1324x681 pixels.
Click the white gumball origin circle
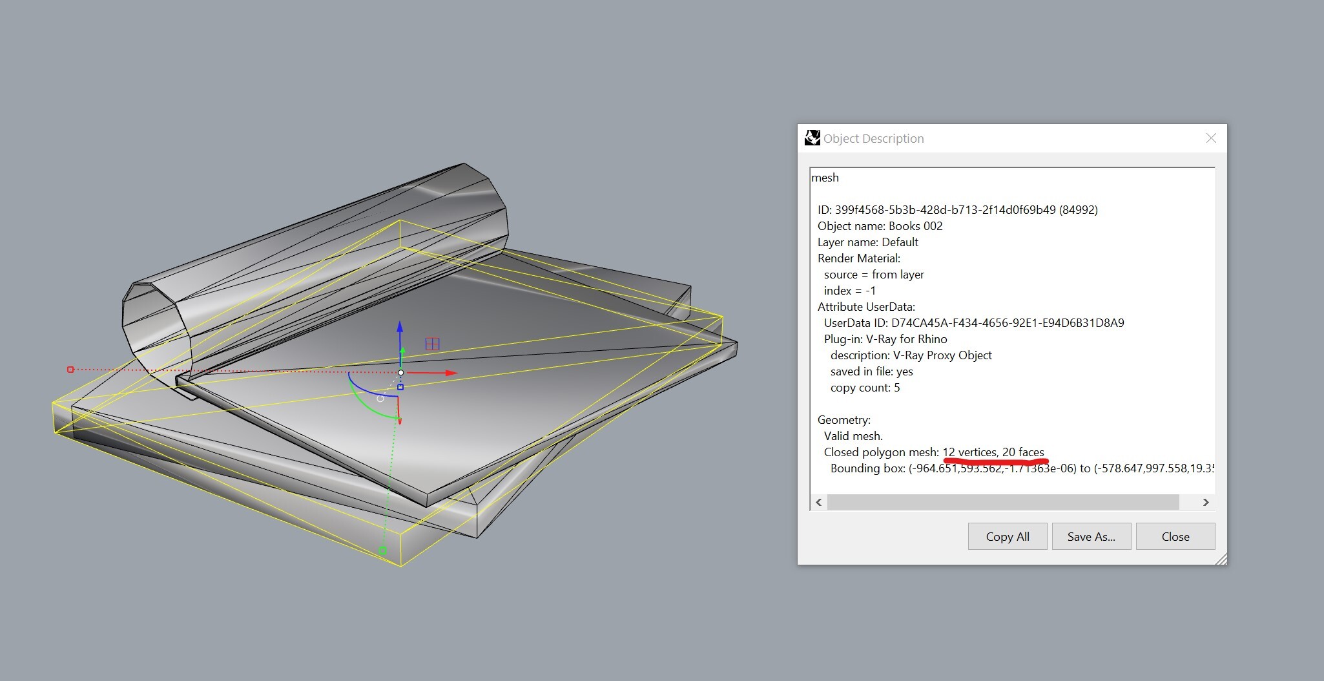[x=401, y=373]
